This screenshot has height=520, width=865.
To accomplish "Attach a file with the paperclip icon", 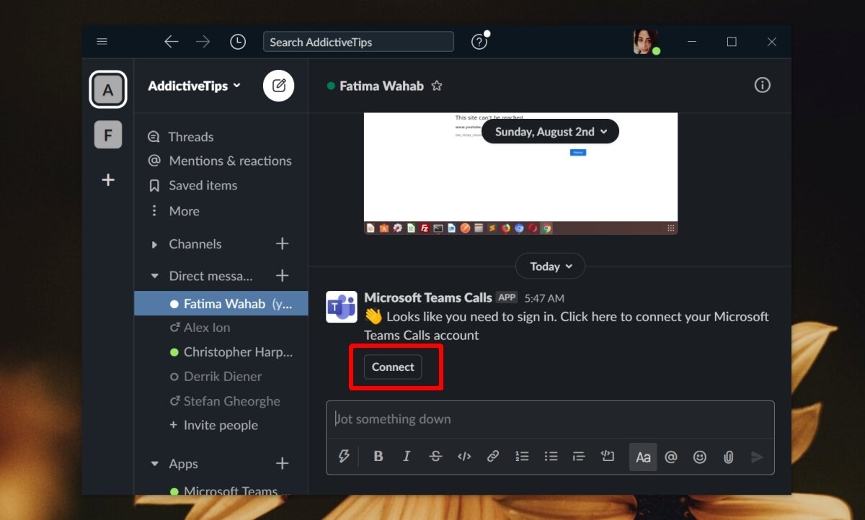I will 728,456.
